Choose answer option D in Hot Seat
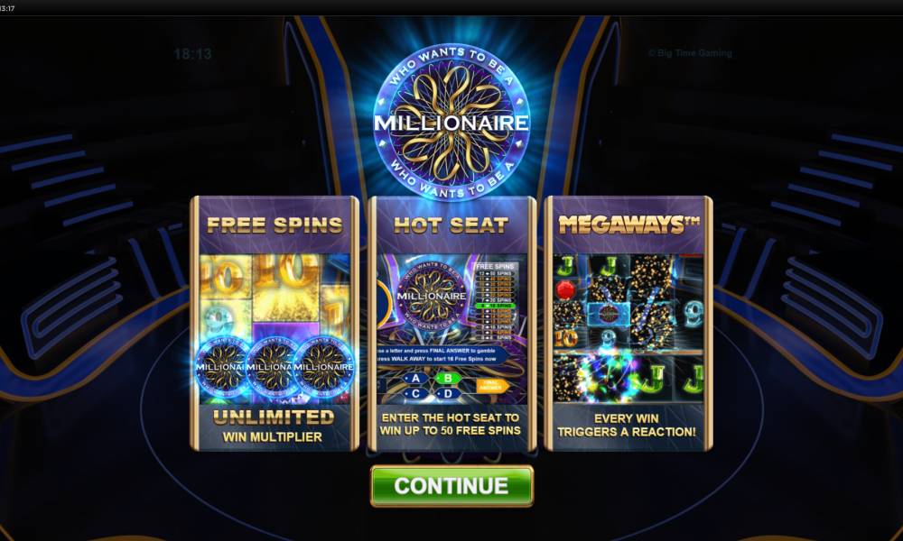Image resolution: width=903 pixels, height=541 pixels. 448,394
